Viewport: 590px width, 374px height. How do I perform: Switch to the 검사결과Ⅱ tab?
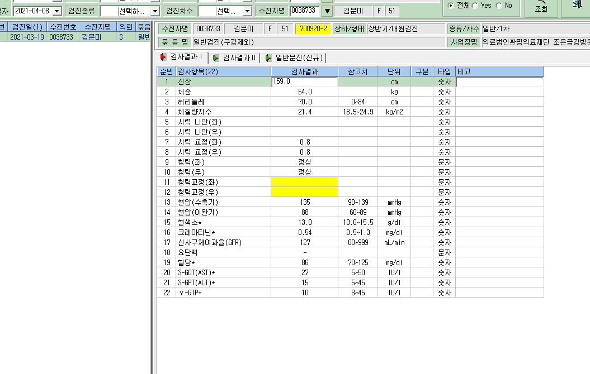pyautogui.click(x=234, y=58)
